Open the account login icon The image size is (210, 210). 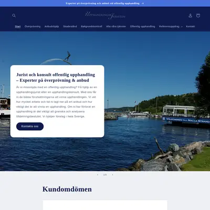pos(190,16)
